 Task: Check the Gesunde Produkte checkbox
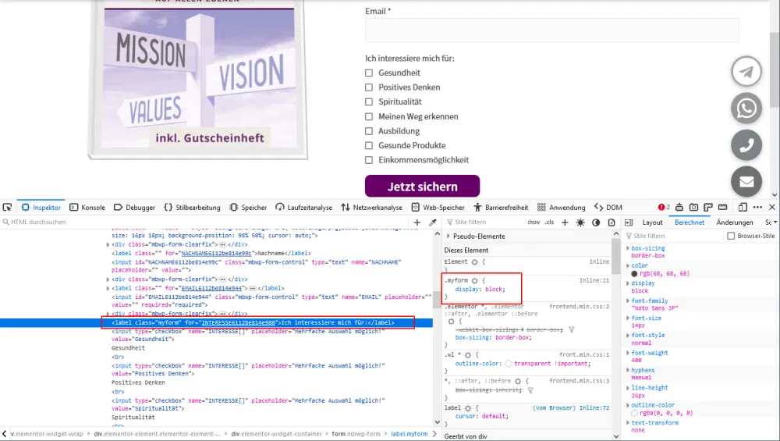[x=369, y=145]
